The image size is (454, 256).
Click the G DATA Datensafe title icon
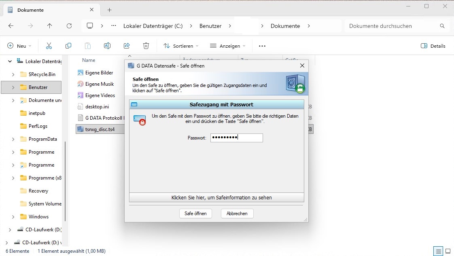pyautogui.click(x=131, y=66)
